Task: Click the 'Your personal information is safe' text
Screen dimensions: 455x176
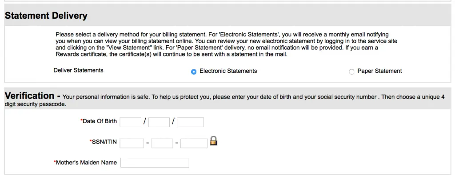Action: coord(106,97)
